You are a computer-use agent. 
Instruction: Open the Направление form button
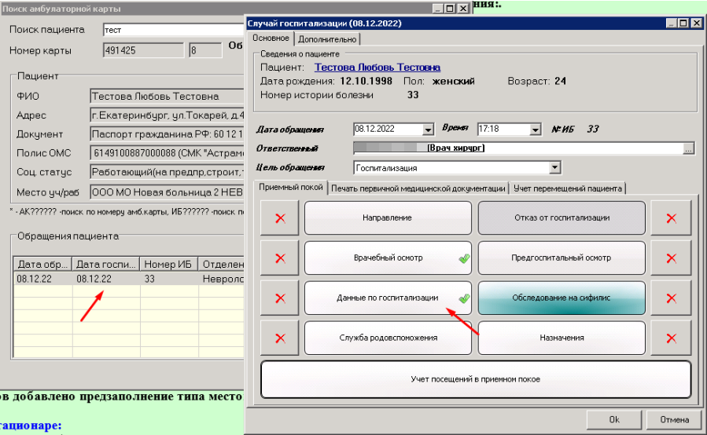(388, 218)
